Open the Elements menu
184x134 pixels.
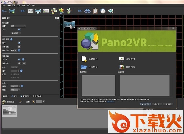[x=14, y=5]
